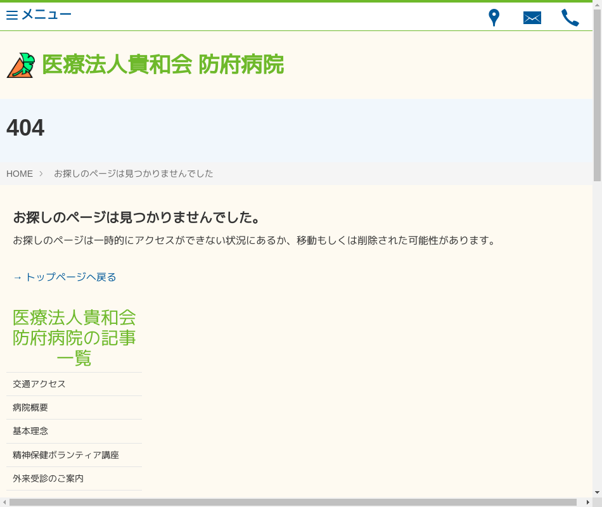Open the 医療法人貴和会 防府病院 site title
Screen dimensions: 602x507
pyautogui.click(x=162, y=65)
